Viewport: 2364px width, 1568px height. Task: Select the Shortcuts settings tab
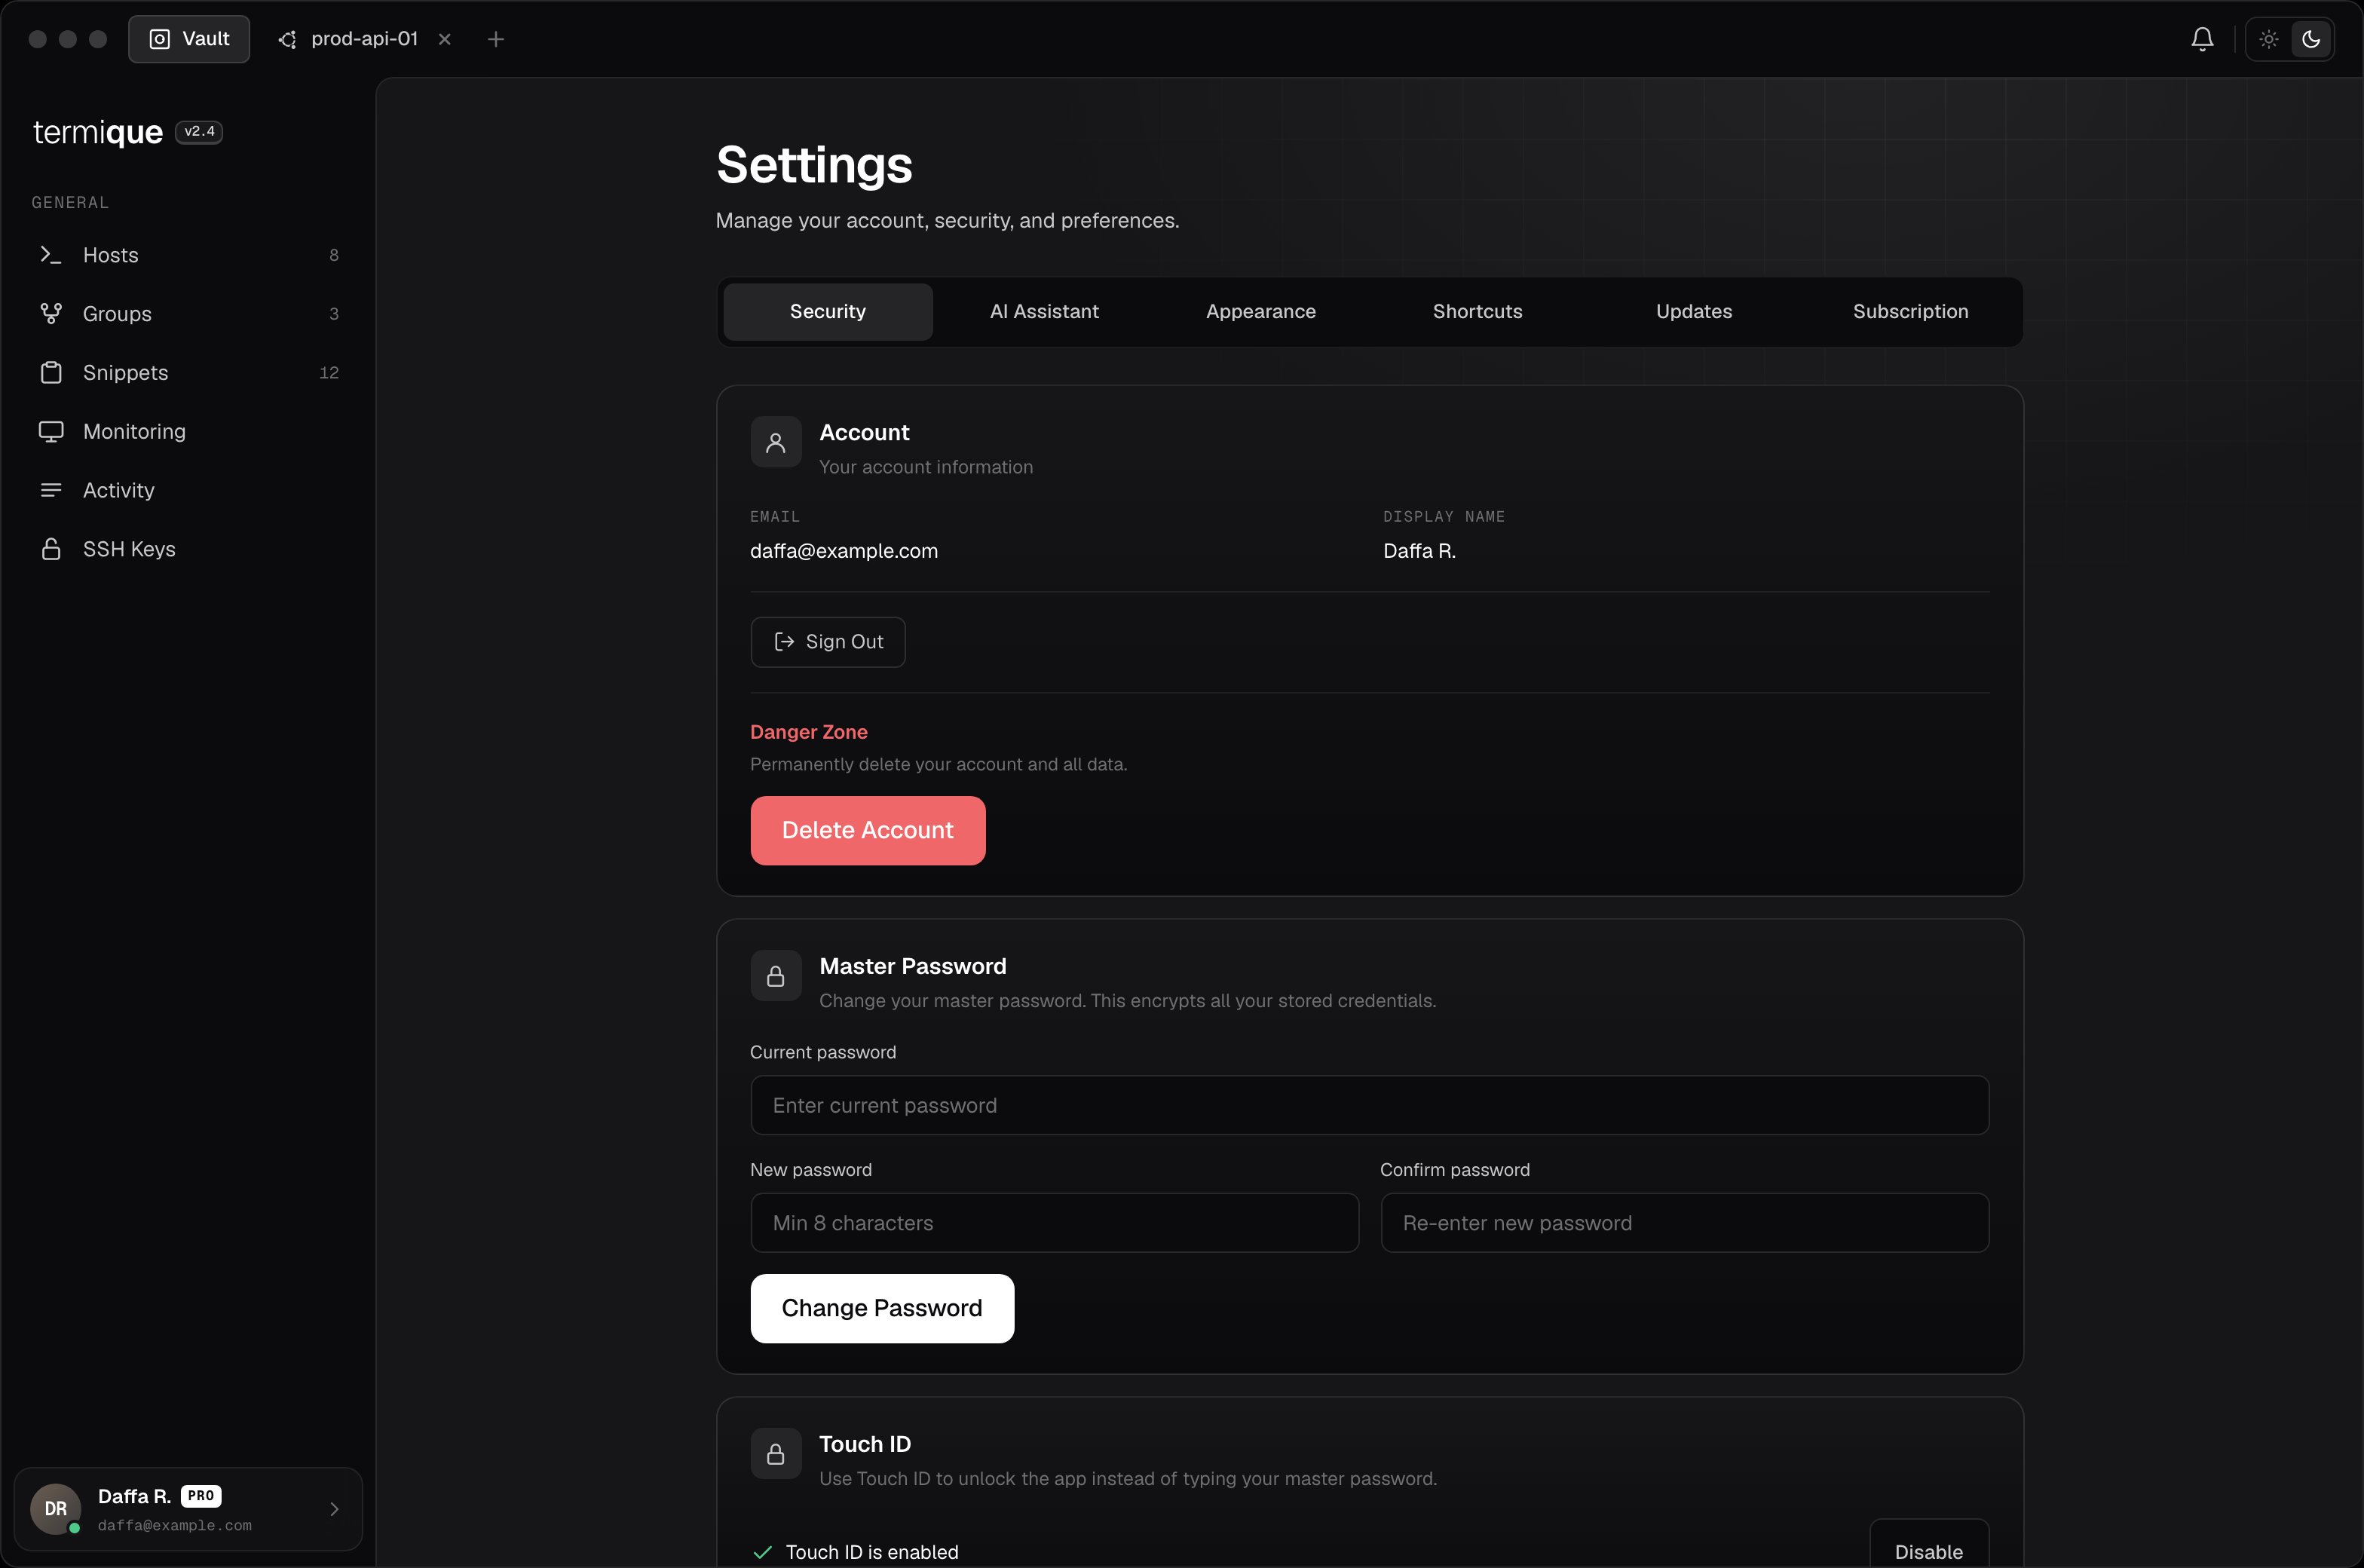pyautogui.click(x=1477, y=312)
